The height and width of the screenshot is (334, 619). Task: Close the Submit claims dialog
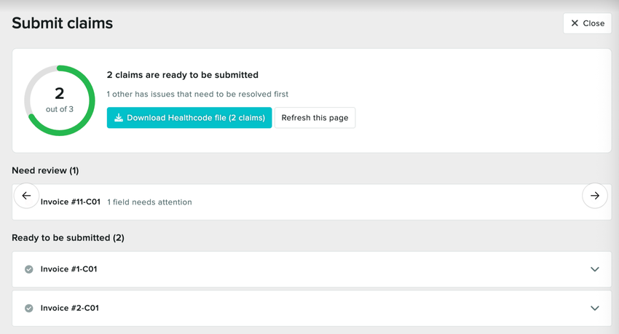tap(587, 23)
